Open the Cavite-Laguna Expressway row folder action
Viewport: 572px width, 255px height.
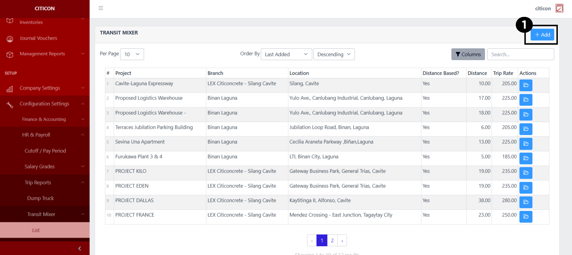[526, 85]
